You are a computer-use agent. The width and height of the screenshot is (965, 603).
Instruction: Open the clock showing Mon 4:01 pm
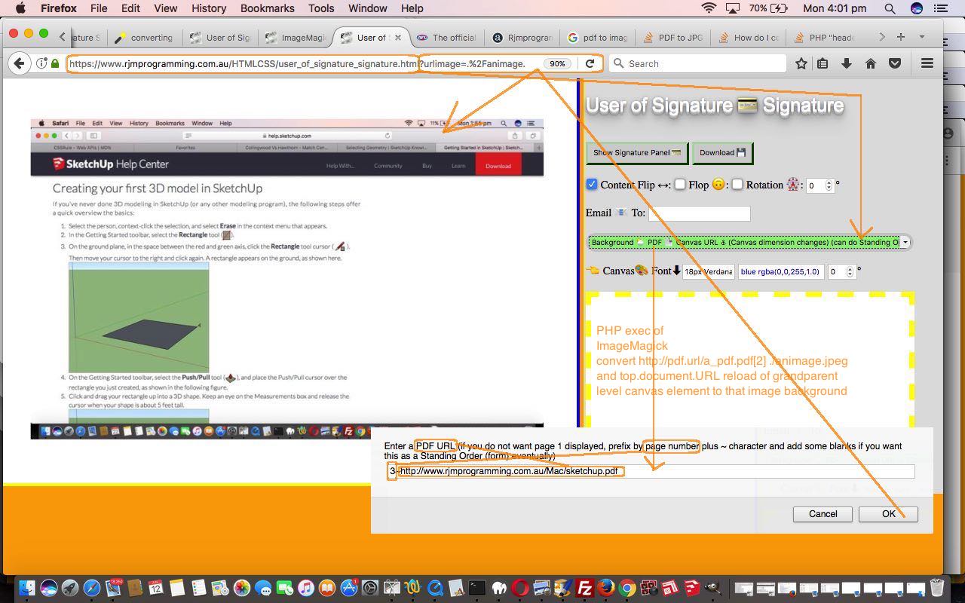(x=835, y=8)
